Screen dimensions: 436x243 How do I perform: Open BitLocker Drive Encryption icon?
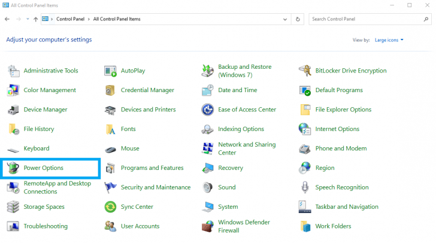click(305, 71)
